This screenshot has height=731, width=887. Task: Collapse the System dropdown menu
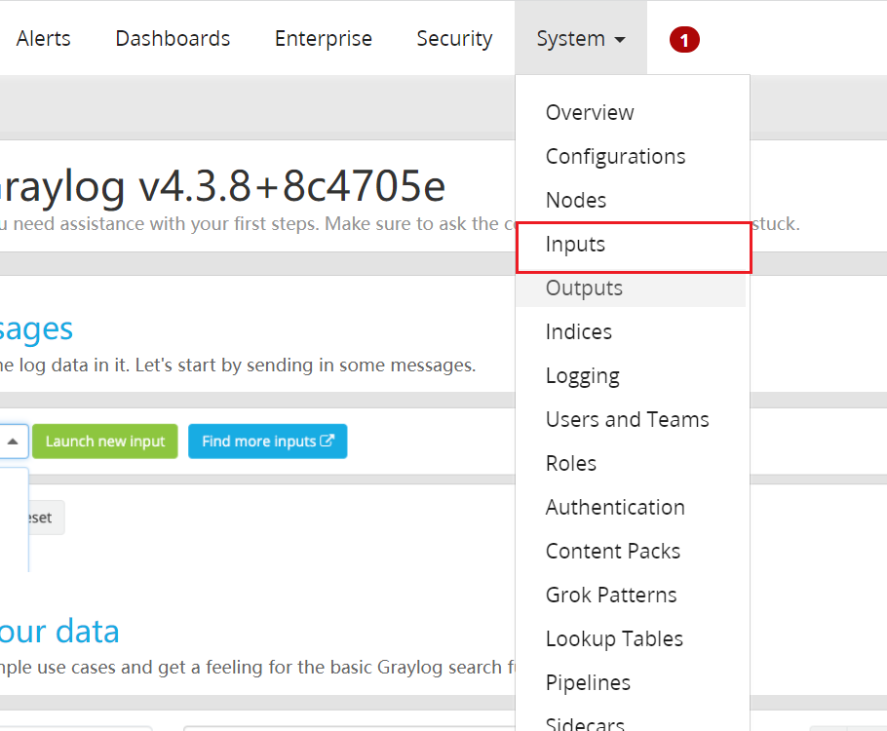[581, 38]
